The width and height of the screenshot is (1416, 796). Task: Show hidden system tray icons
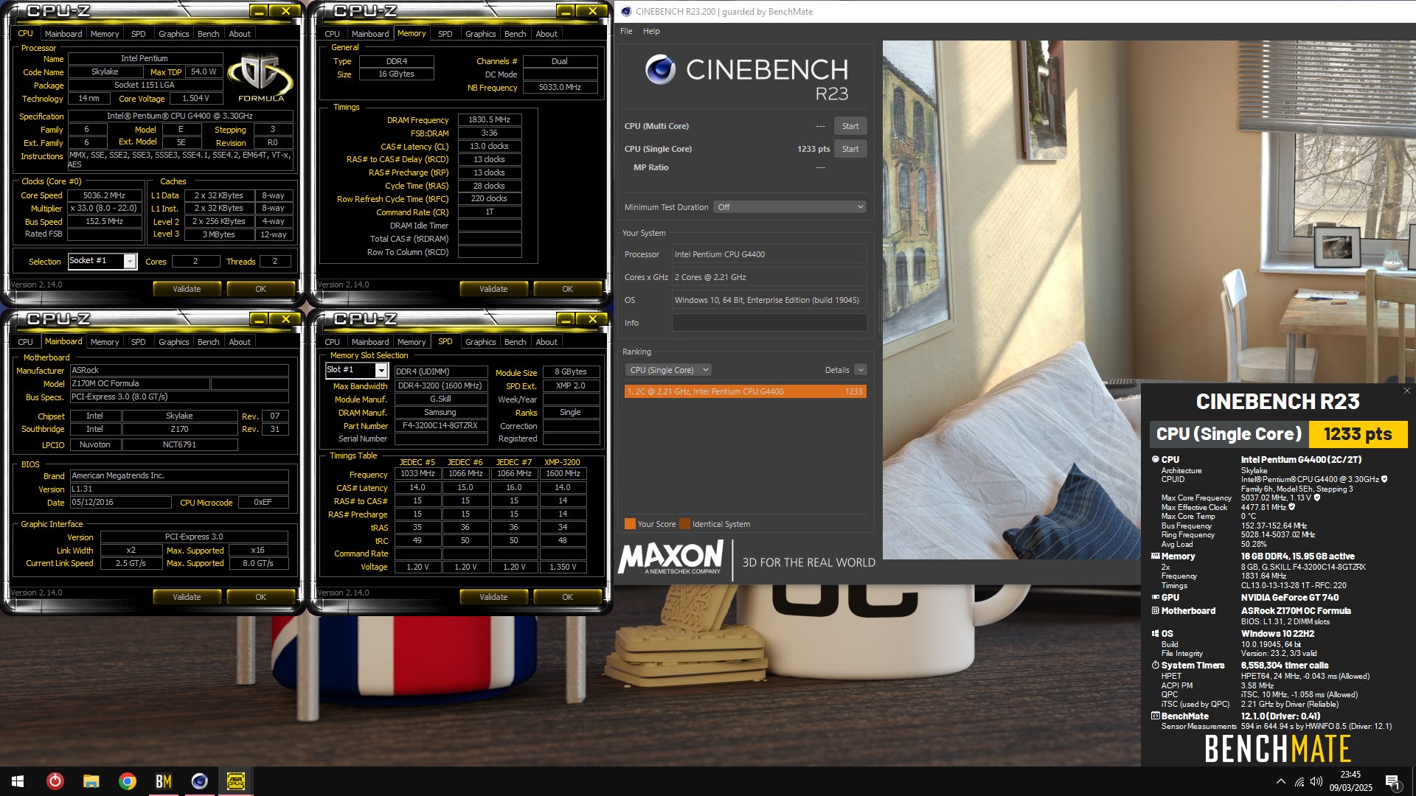(x=1281, y=781)
